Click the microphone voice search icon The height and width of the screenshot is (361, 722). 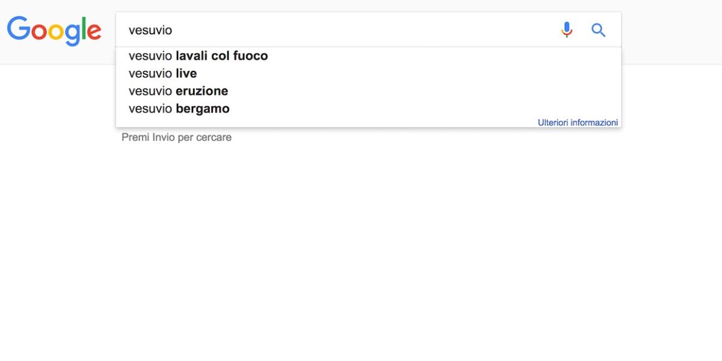[x=566, y=29]
